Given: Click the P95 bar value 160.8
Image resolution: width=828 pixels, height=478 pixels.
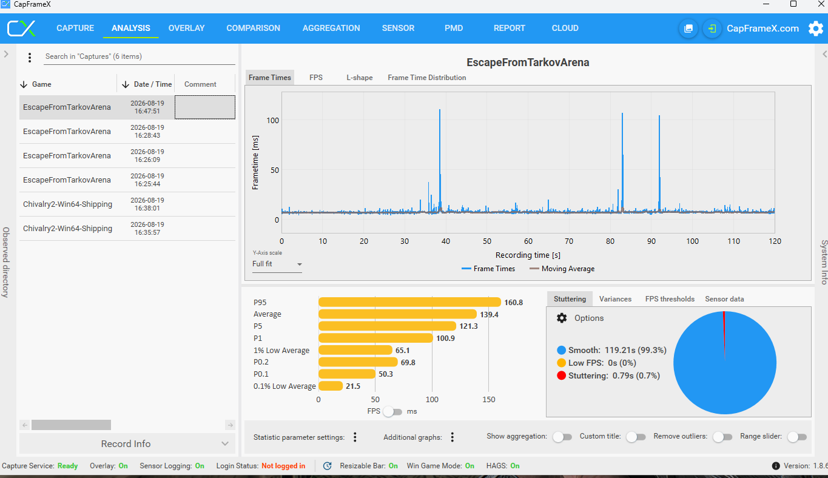Looking at the screenshot, I should [x=513, y=302].
